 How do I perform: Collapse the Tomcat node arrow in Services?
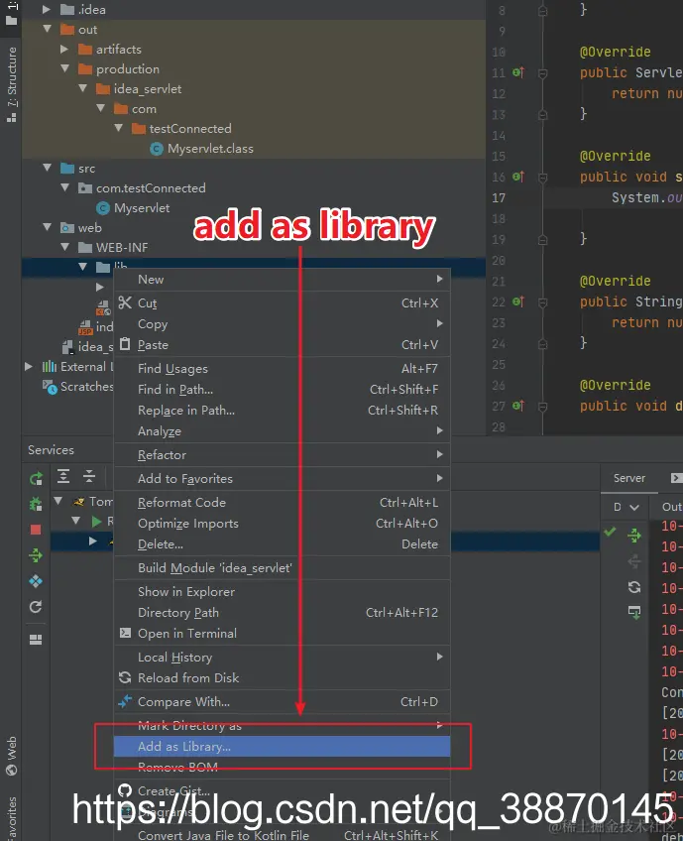pos(58,501)
